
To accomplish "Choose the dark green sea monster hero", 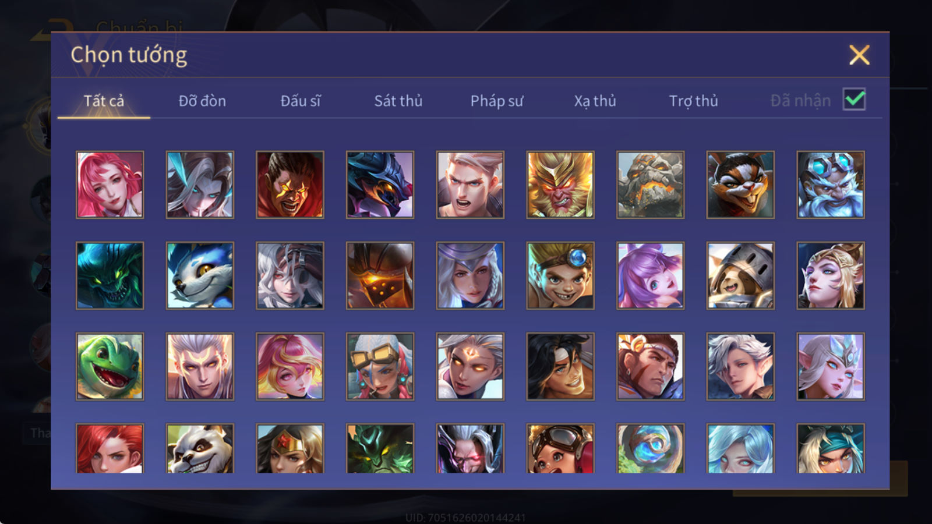I will pos(110,275).
